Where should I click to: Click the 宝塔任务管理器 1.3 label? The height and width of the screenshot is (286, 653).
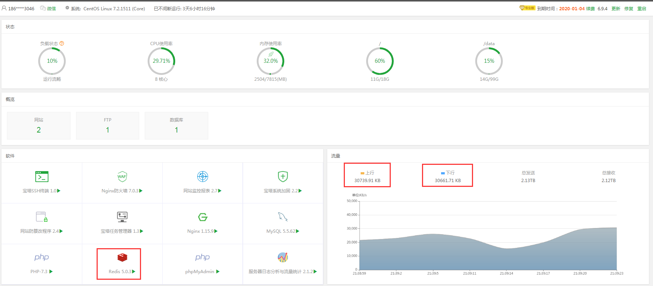point(120,231)
